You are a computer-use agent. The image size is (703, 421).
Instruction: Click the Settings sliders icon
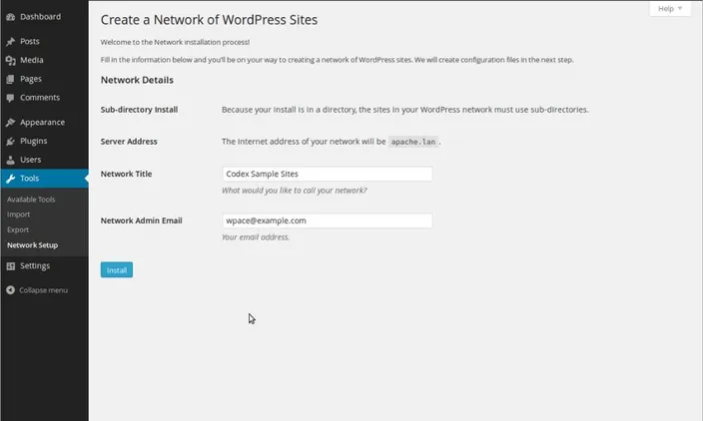click(10, 266)
